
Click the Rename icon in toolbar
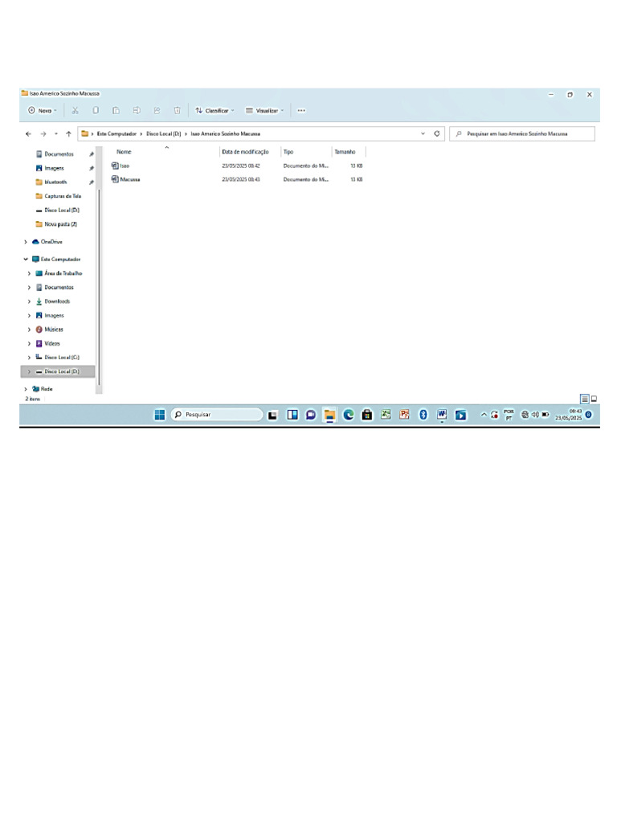pos(137,111)
